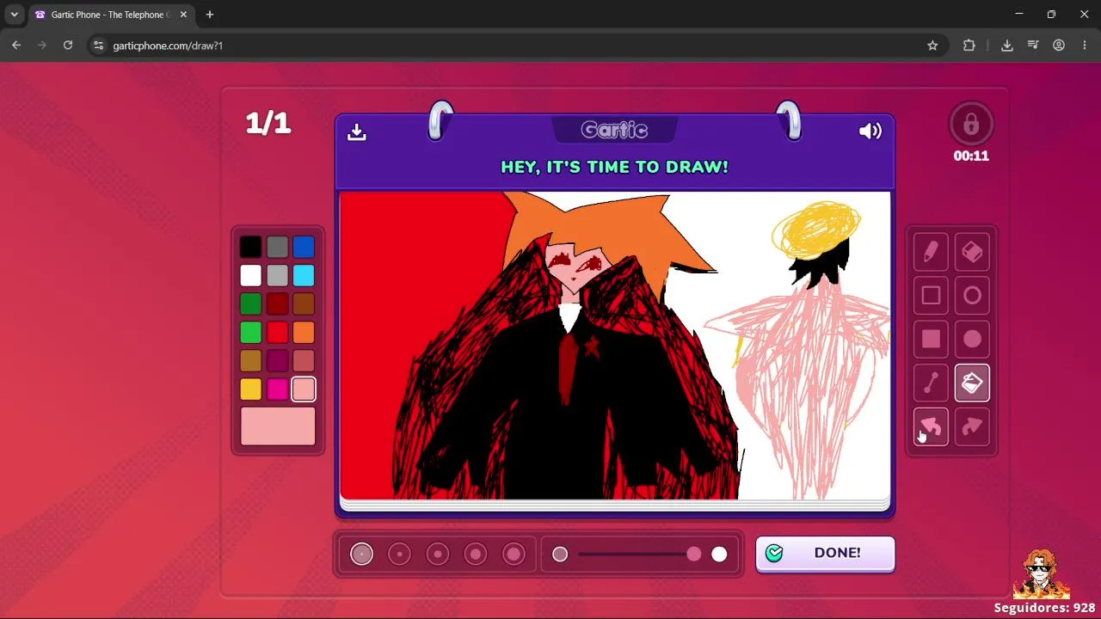
Task: Mute the game sound
Action: click(870, 132)
